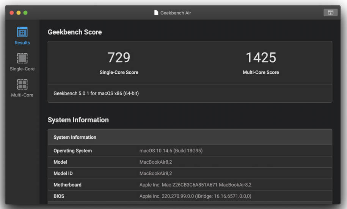Select the Apple Inc. 220.270.99.0.0 BIOS value

195,196
